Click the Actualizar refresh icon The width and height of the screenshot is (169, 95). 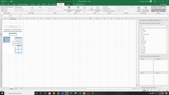pyautogui.click(x=91, y=8)
